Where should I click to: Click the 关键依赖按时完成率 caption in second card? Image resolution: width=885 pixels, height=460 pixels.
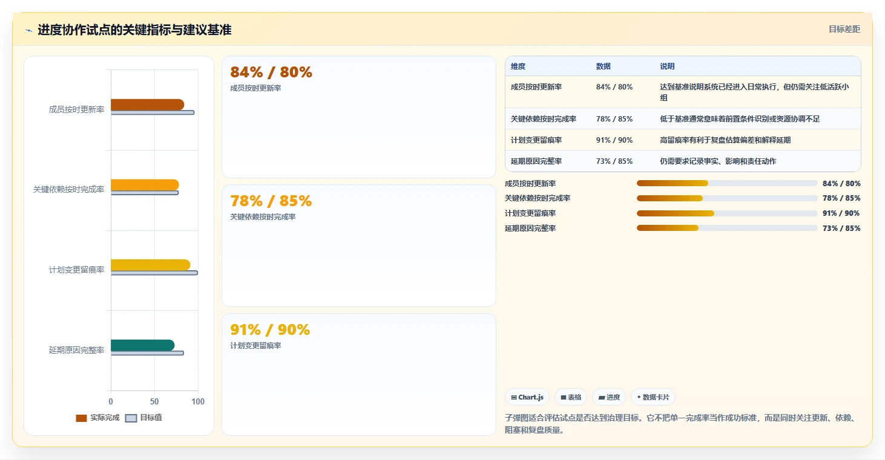click(x=263, y=217)
